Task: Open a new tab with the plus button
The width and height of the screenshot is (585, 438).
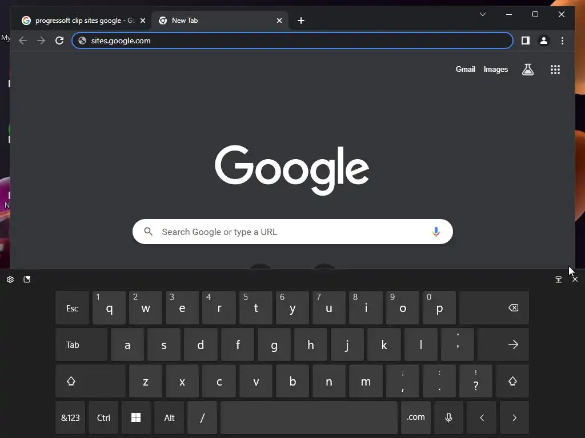Action: (301, 21)
